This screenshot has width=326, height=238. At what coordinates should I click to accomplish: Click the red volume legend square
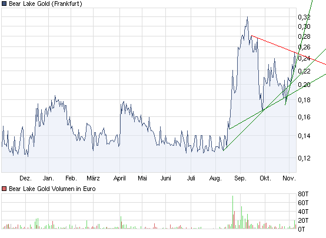[4, 189]
